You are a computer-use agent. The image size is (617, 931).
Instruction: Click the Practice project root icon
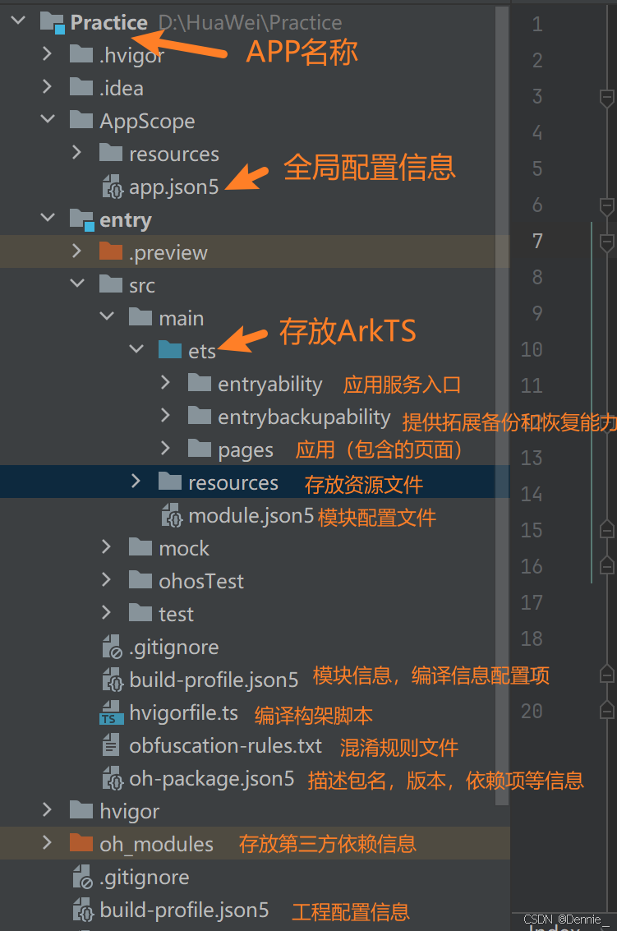pyautogui.click(x=51, y=21)
